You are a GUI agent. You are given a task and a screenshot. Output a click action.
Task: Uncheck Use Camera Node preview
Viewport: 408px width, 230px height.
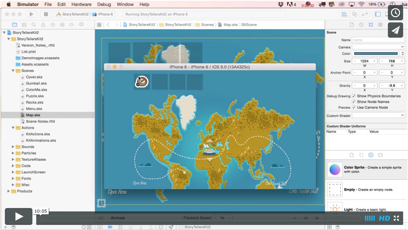pos(354,108)
